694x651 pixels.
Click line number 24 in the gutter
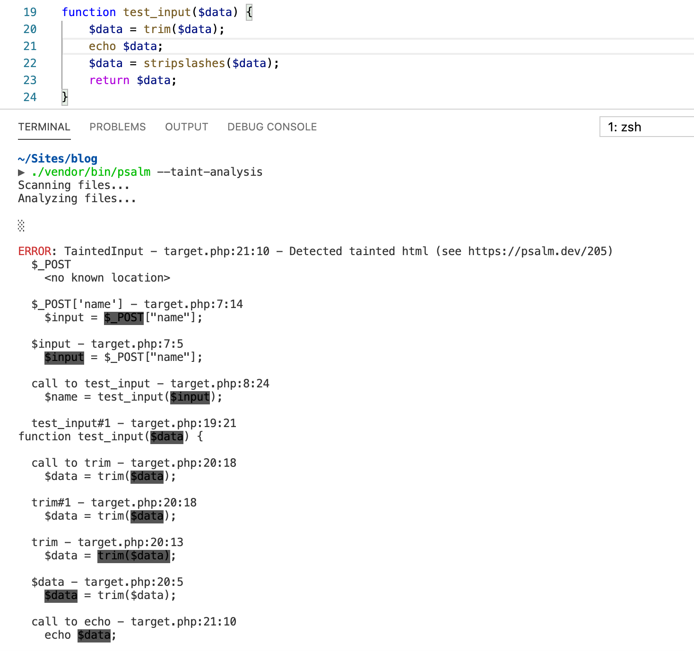30,97
